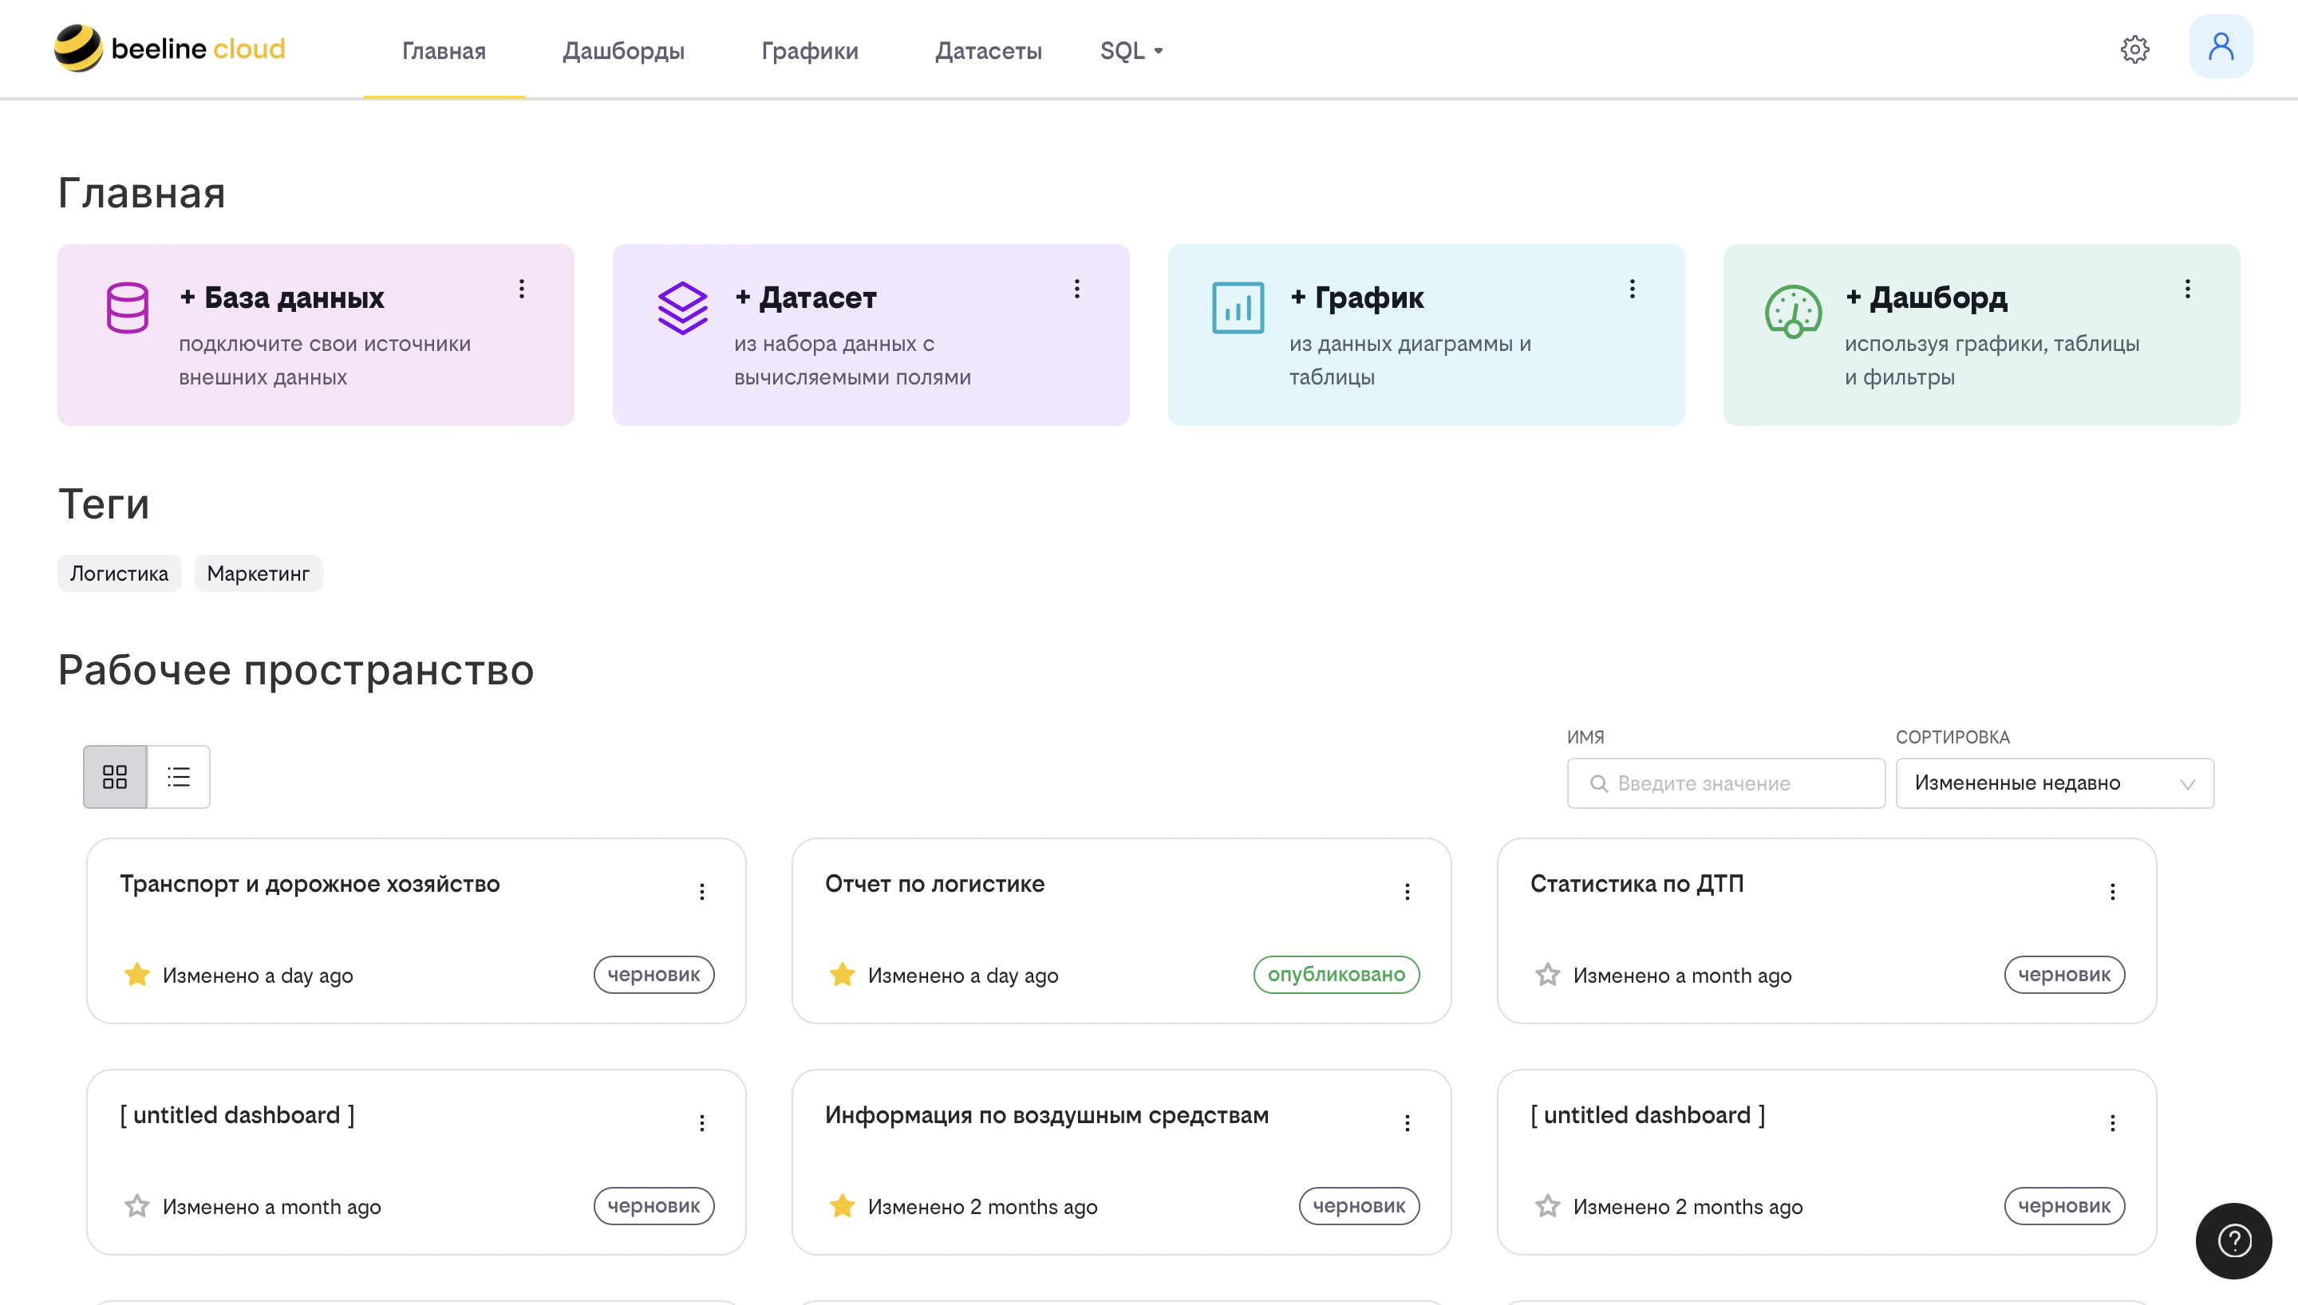Open menu for Транспорт и дорожное хозяйство
Image resolution: width=2298 pixels, height=1305 pixels.
point(702,891)
